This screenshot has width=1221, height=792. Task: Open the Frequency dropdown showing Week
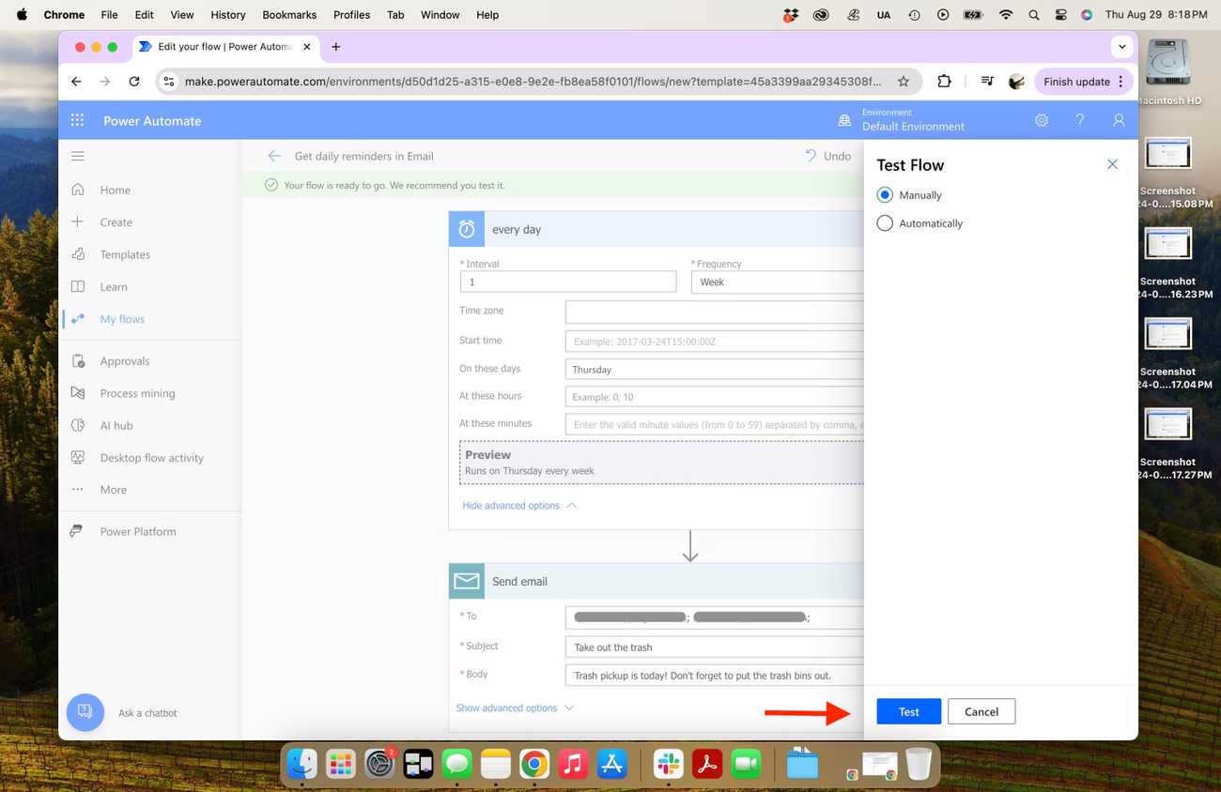tap(778, 282)
